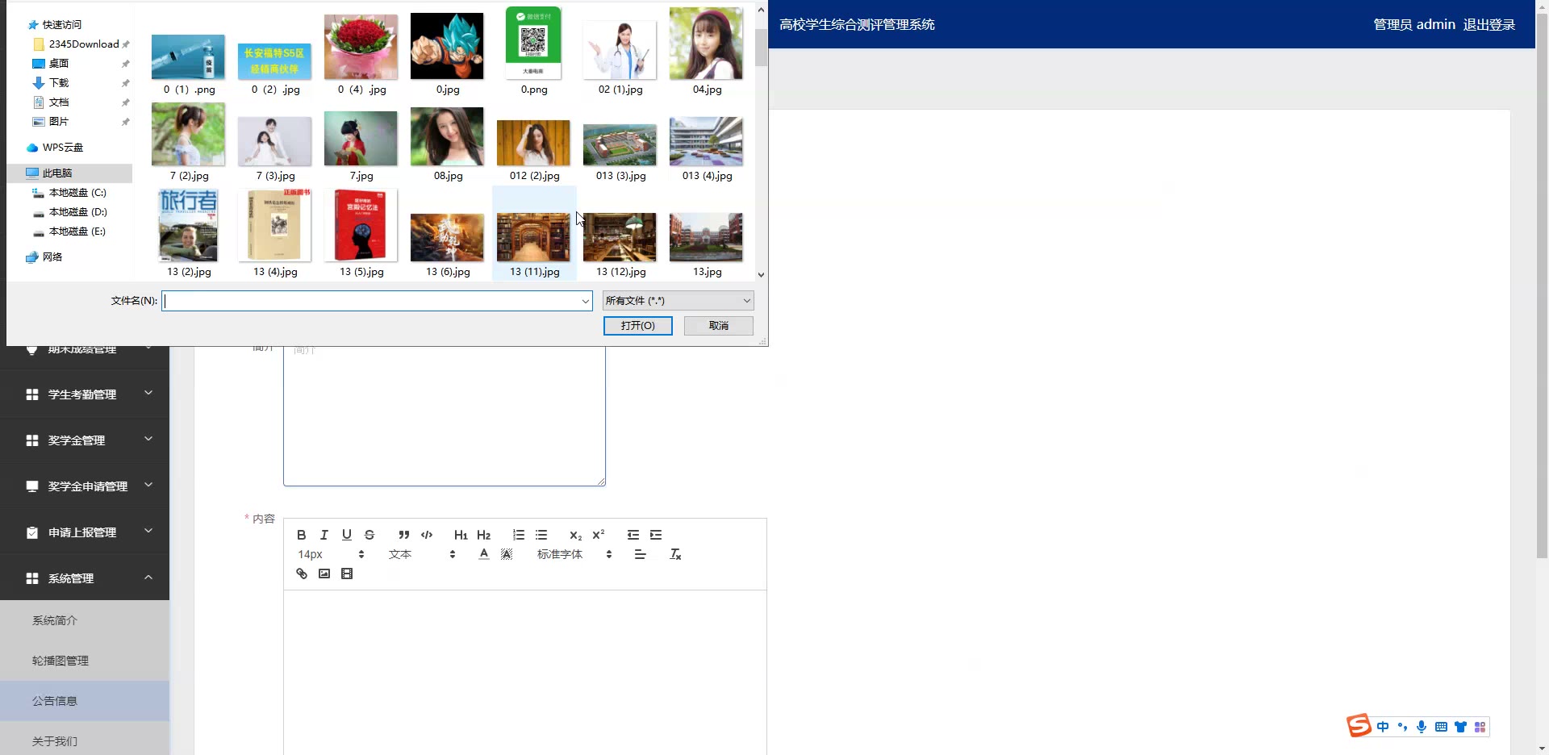1549x755 pixels.
Task: Click 取消 button in file dialog
Action: [718, 325]
